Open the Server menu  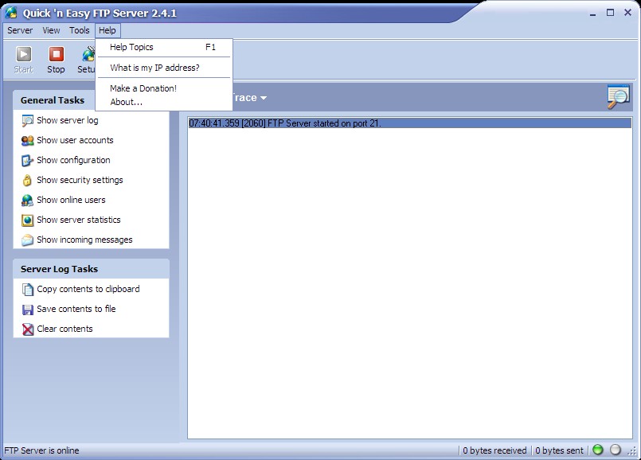[20, 30]
